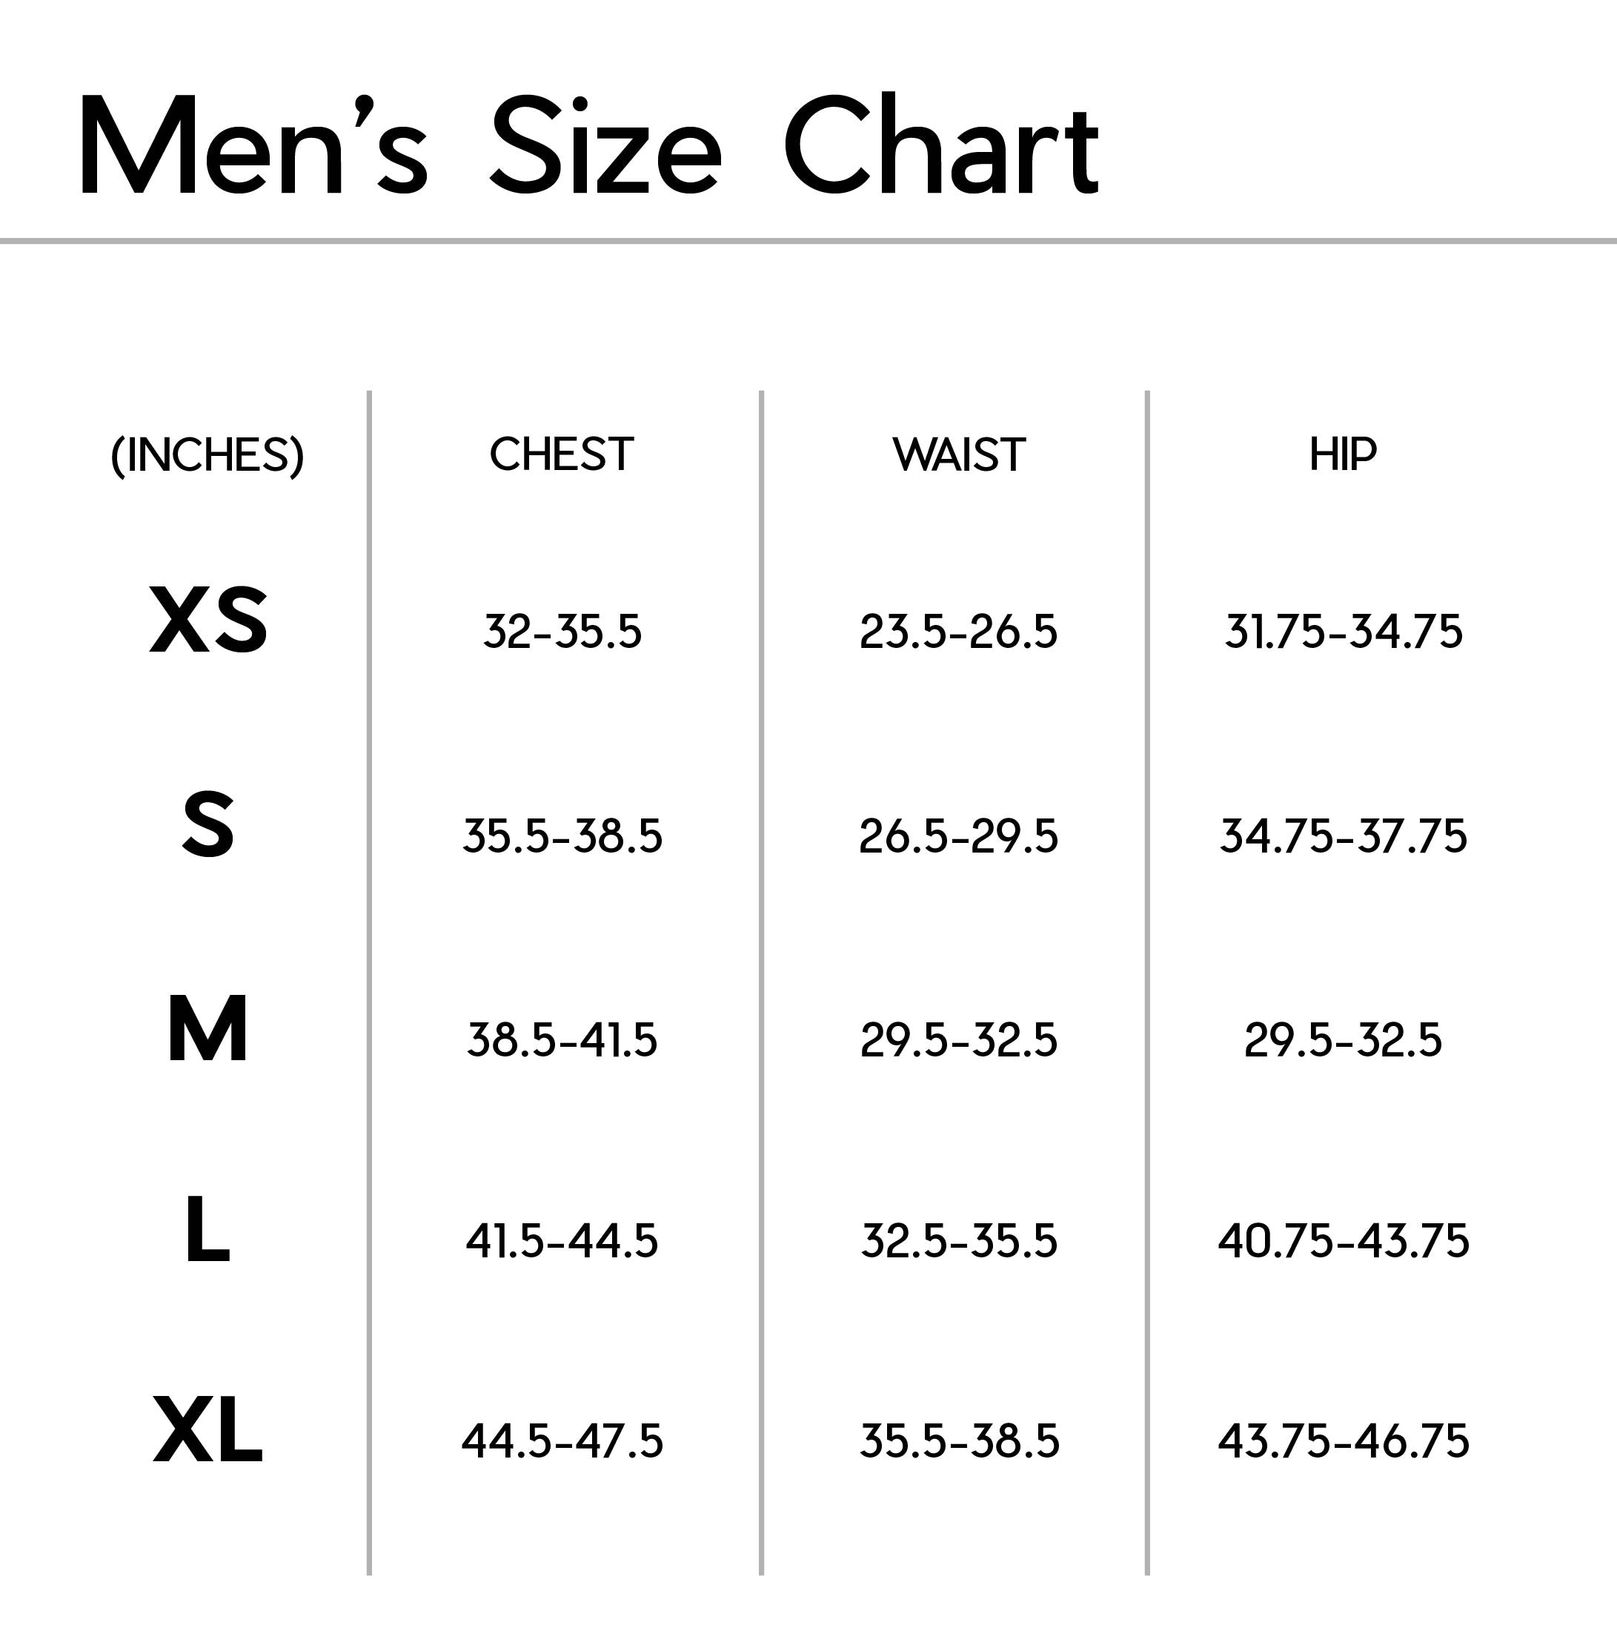Select XL hip value 43.75-46.75
Viewport: 1617px width, 1631px height.
click(1343, 1441)
